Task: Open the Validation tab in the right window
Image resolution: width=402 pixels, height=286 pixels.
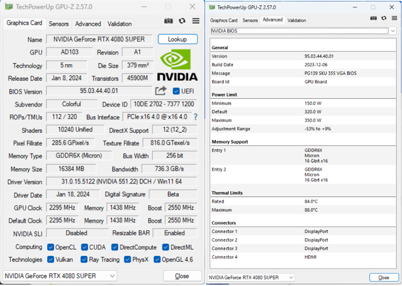Action: tap(297, 20)
